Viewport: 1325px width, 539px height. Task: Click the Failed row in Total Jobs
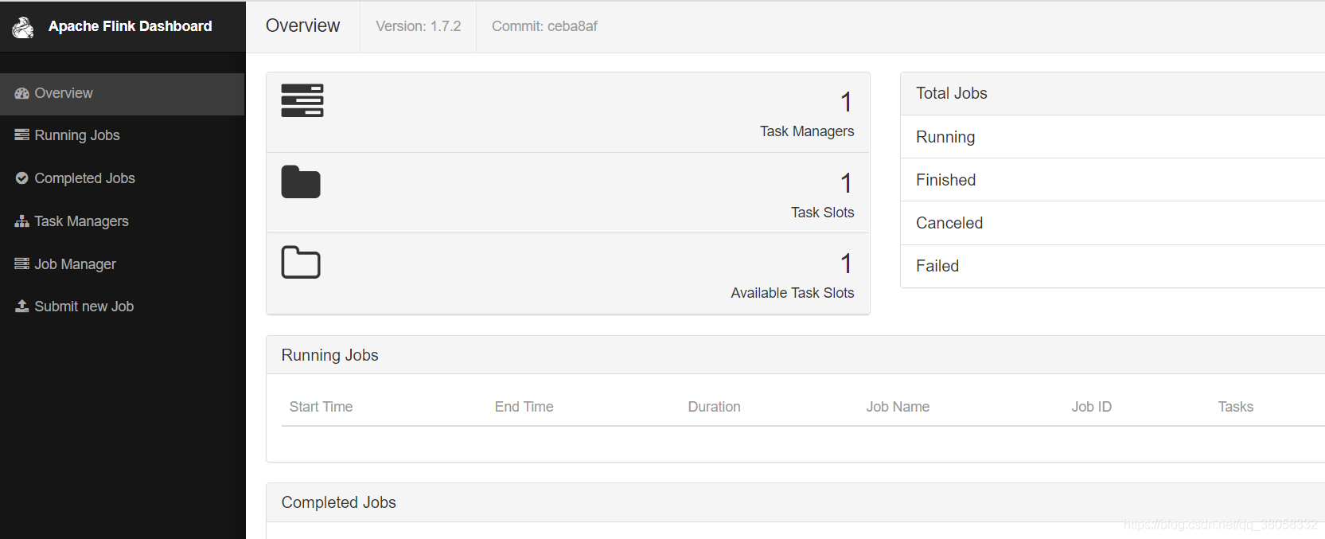[1113, 266]
